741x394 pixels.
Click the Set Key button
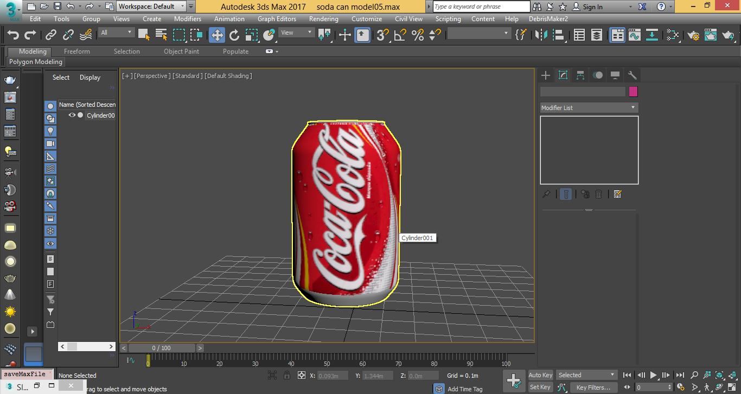(x=540, y=387)
